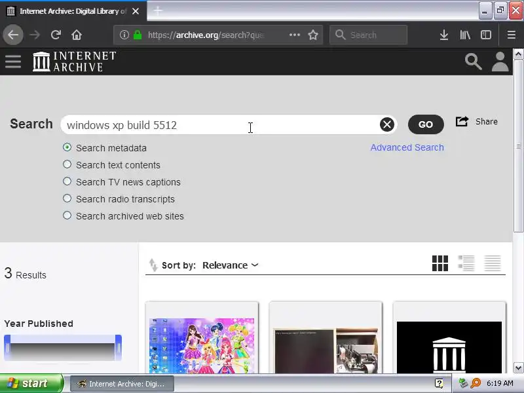Click the Year Published histogram bar

click(63, 351)
